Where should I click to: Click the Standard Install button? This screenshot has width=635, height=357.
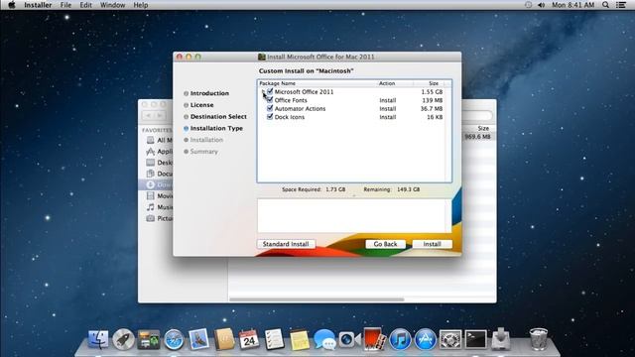pyautogui.click(x=286, y=244)
